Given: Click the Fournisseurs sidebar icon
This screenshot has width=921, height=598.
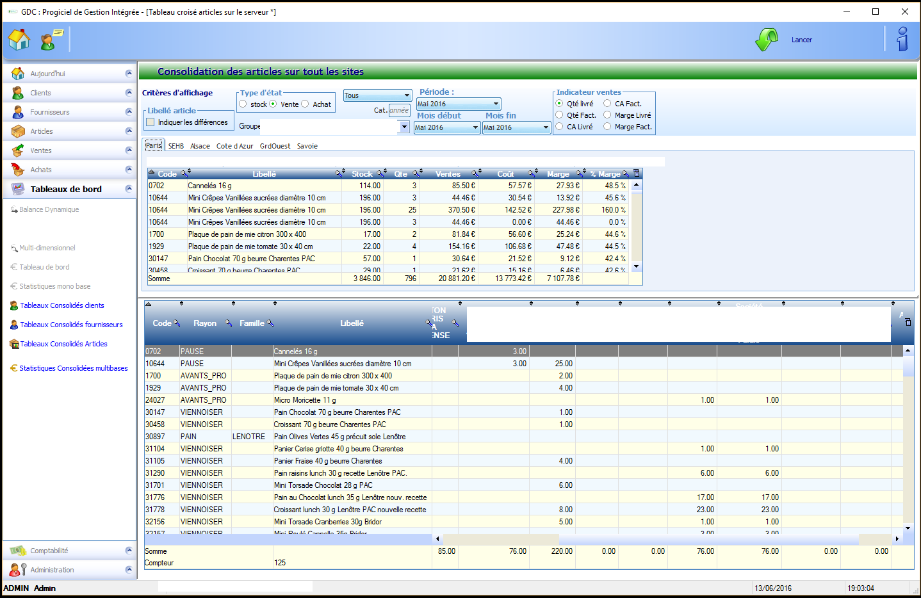Looking at the screenshot, I should tap(18, 112).
